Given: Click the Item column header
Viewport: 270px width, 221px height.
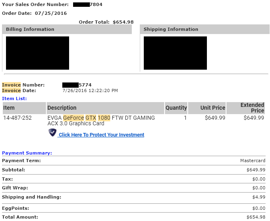Looking at the screenshot, I should 9,108.
